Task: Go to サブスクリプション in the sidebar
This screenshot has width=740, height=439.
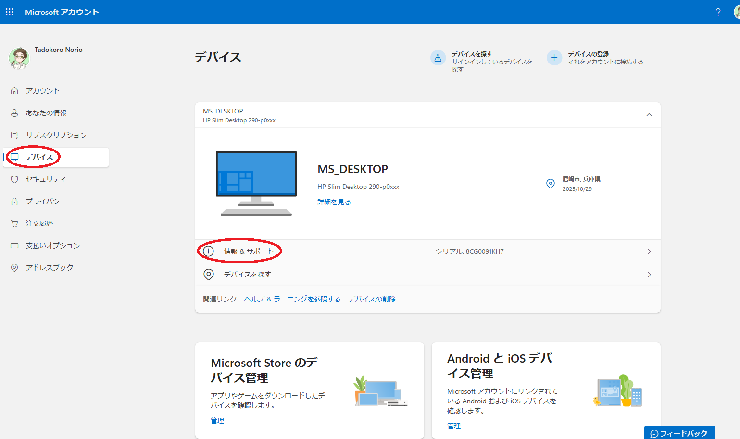Action: click(x=56, y=135)
